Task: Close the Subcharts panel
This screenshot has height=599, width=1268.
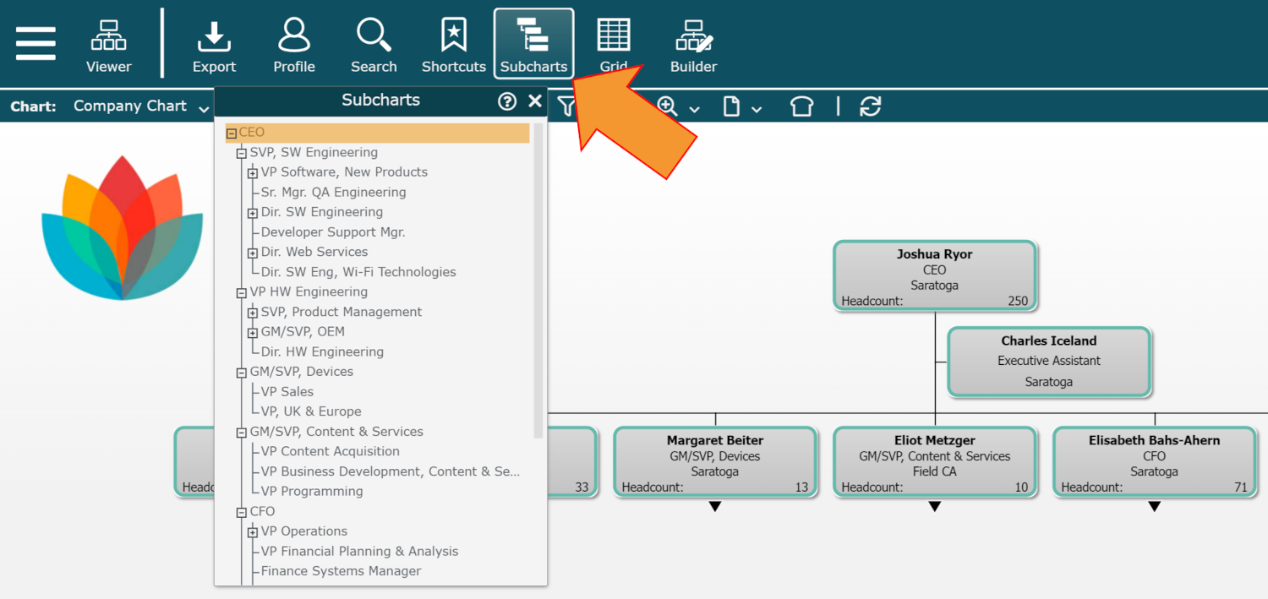Action: pos(535,101)
